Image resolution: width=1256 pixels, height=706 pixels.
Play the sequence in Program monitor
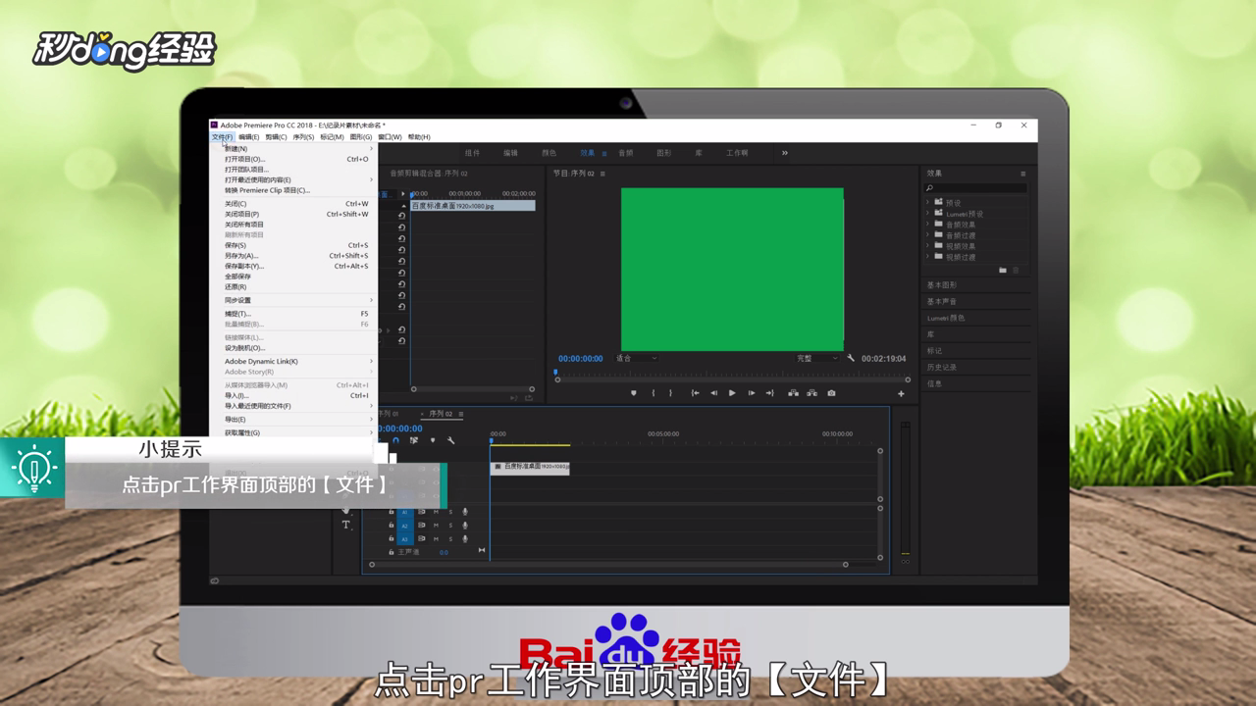pyautogui.click(x=732, y=393)
